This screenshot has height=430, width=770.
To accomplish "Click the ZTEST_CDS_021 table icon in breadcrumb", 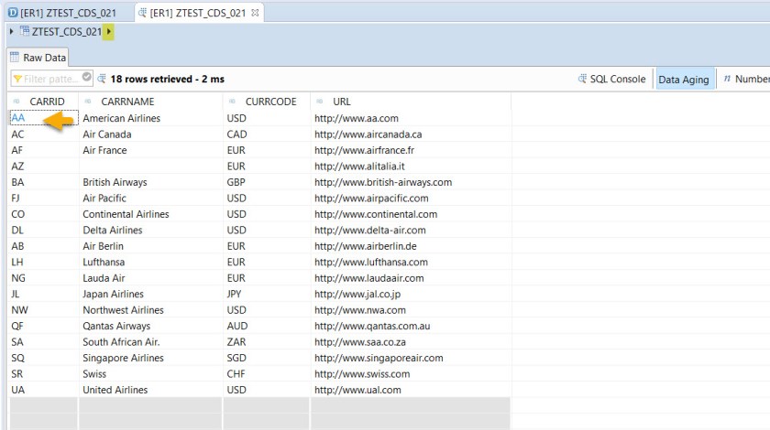I will coord(25,31).
